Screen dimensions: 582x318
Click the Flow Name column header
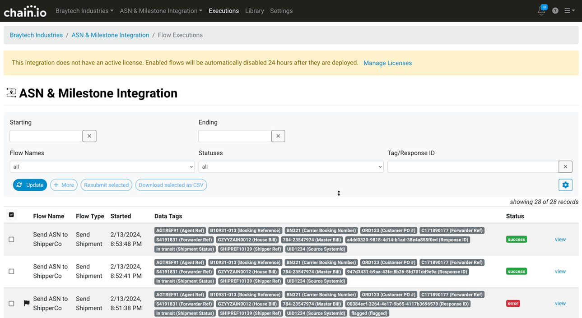(x=49, y=216)
